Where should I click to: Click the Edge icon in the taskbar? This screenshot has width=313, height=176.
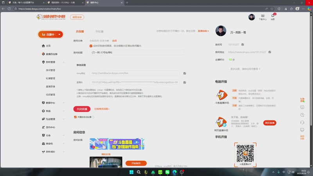tap(174, 172)
